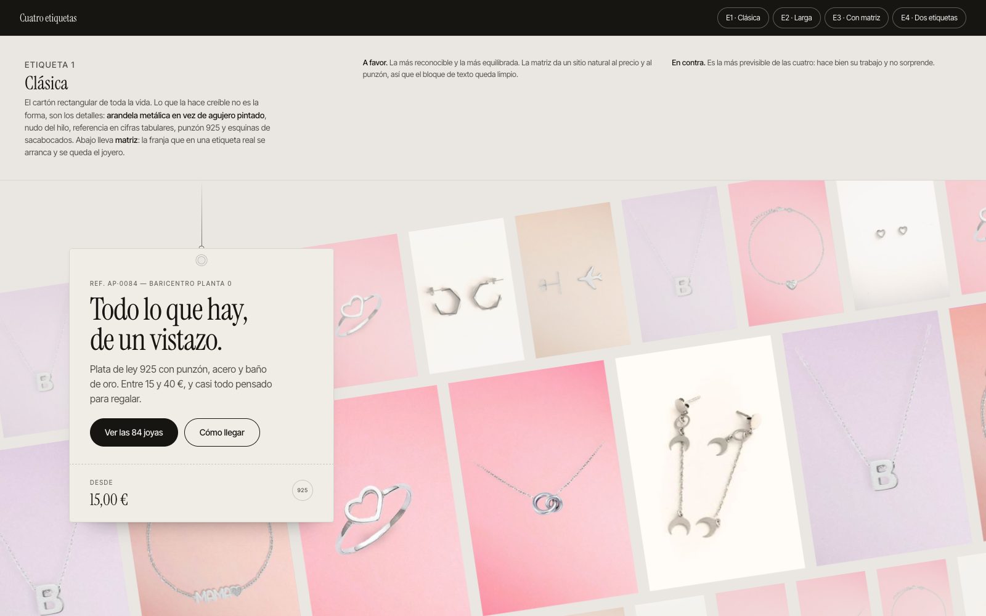
Task: Click the A favor paragraph
Action: (507, 68)
